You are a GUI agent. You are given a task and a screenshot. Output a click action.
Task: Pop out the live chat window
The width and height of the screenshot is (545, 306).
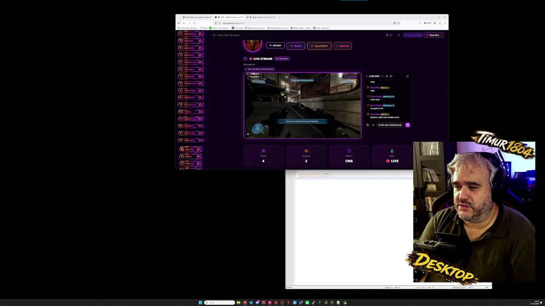(x=407, y=76)
